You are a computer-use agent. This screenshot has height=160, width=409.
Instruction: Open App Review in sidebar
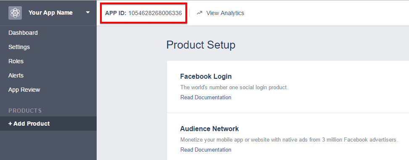(24, 90)
